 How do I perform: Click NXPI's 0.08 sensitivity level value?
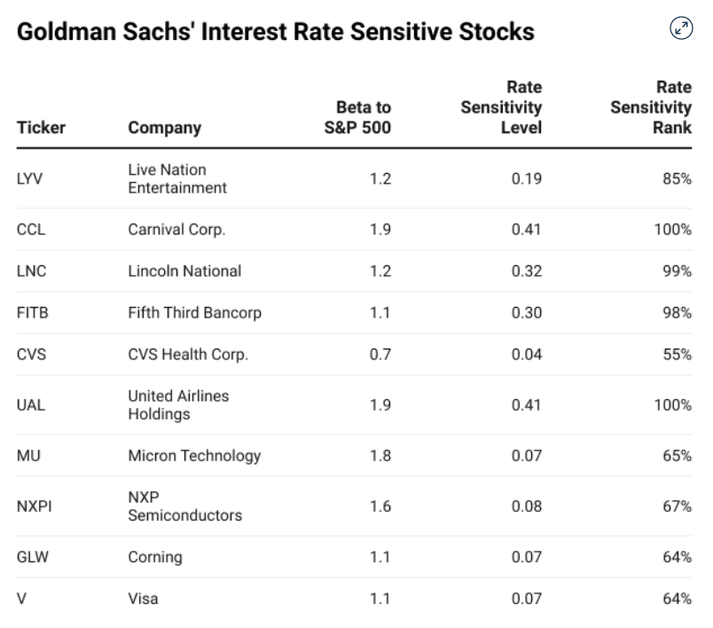pos(527,506)
